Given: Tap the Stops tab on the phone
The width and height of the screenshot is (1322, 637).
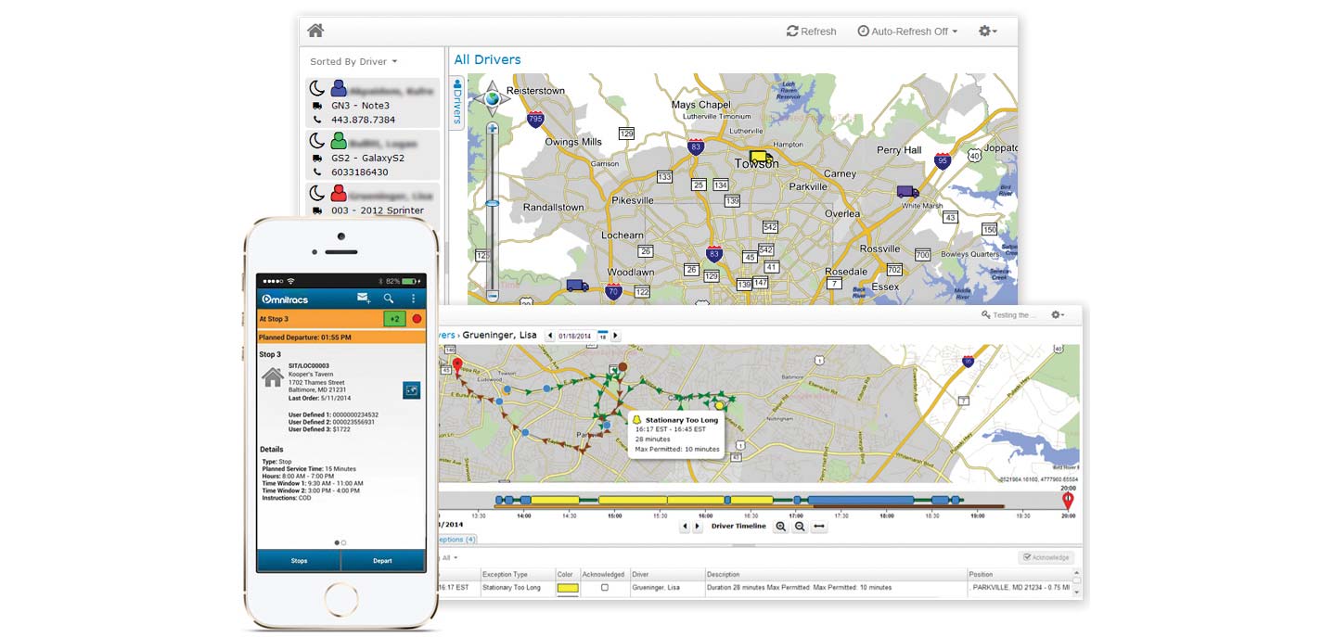Looking at the screenshot, I should coord(299,561).
